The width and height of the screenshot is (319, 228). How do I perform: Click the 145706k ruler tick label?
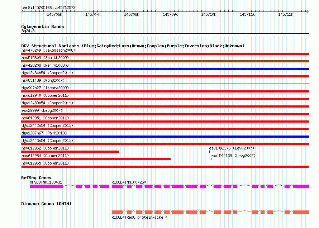pos(54,14)
